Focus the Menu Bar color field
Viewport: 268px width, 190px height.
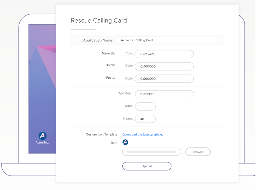coord(164,54)
